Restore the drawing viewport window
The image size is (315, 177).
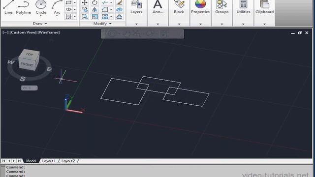300,33
